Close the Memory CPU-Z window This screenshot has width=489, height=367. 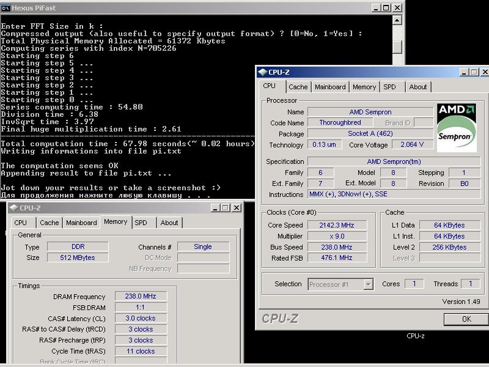tap(237, 208)
